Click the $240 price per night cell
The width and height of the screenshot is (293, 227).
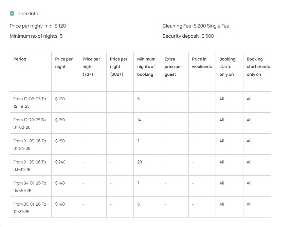point(60,162)
